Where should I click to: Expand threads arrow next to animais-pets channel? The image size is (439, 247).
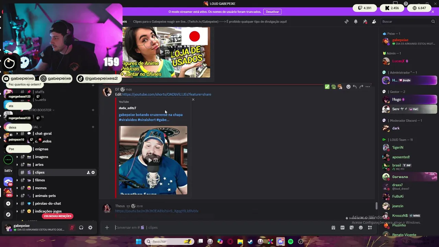(x=17, y=196)
